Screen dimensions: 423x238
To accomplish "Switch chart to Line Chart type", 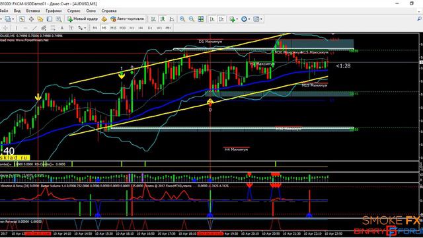I will pos(172,19).
